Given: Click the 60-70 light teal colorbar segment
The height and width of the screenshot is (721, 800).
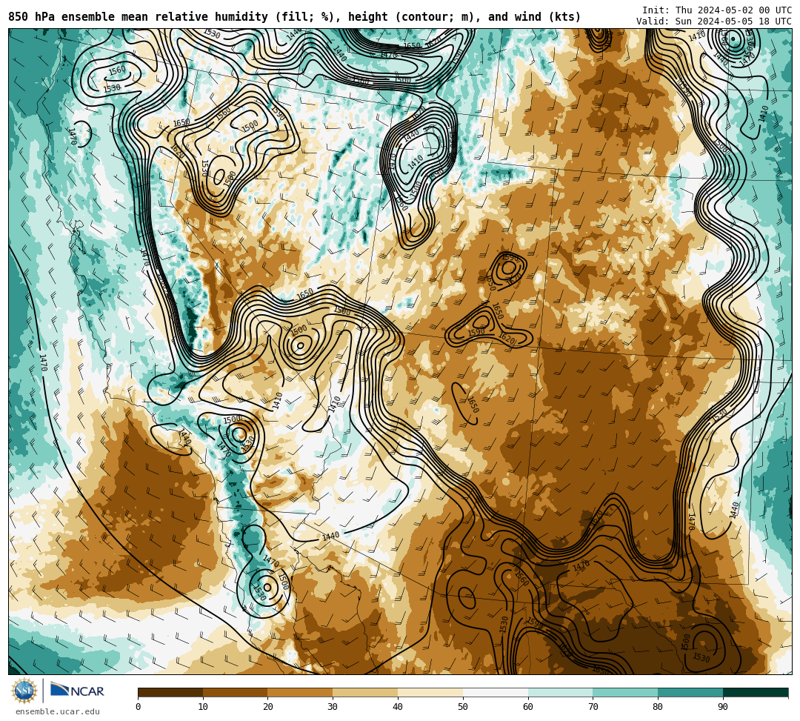Looking at the screenshot, I should click(x=560, y=692).
